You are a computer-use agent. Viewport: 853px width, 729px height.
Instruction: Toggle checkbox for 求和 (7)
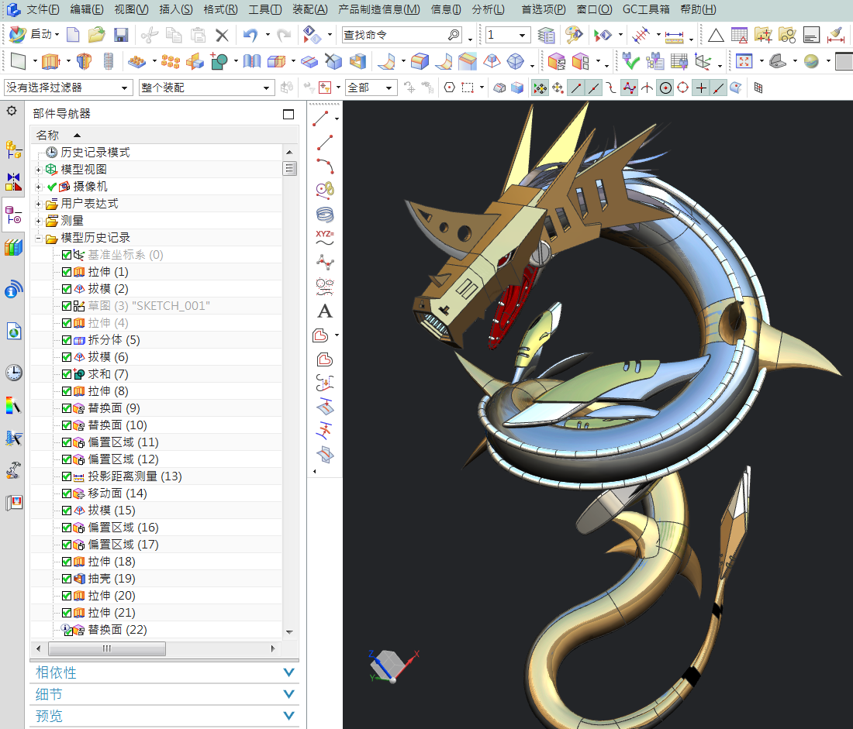coord(67,374)
